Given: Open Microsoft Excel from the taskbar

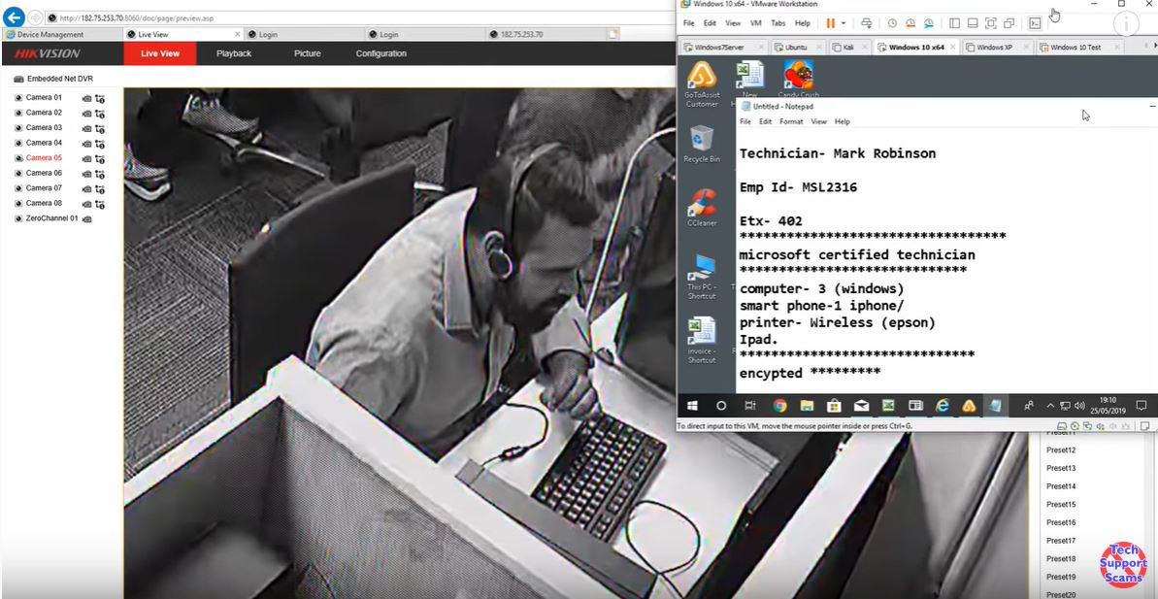Looking at the screenshot, I should tap(889, 406).
